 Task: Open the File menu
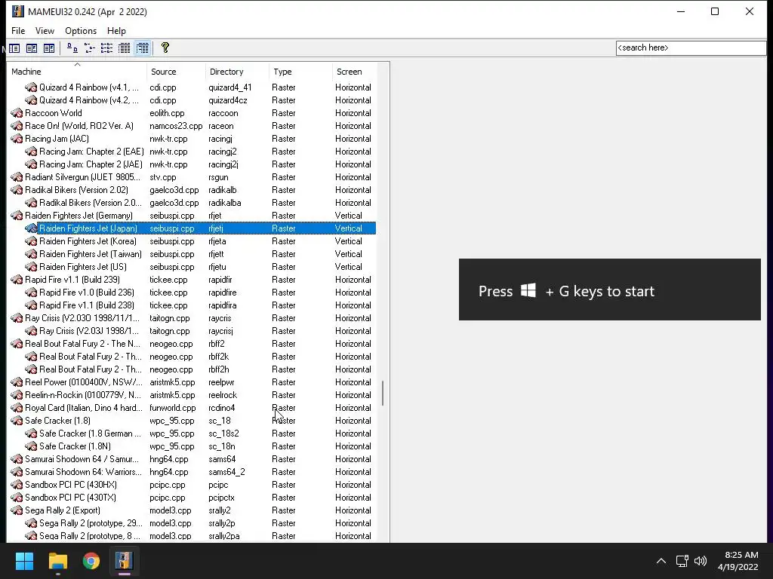[x=18, y=30]
